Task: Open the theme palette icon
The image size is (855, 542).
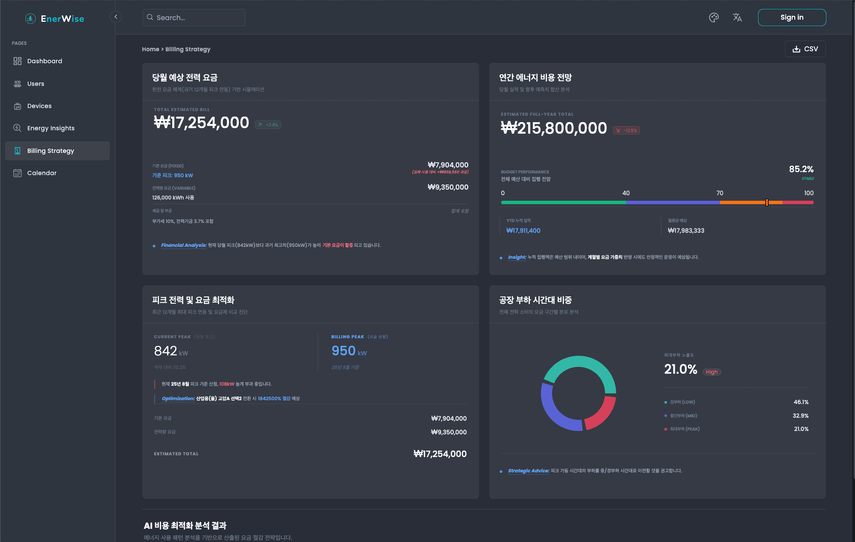Action: pos(714,18)
